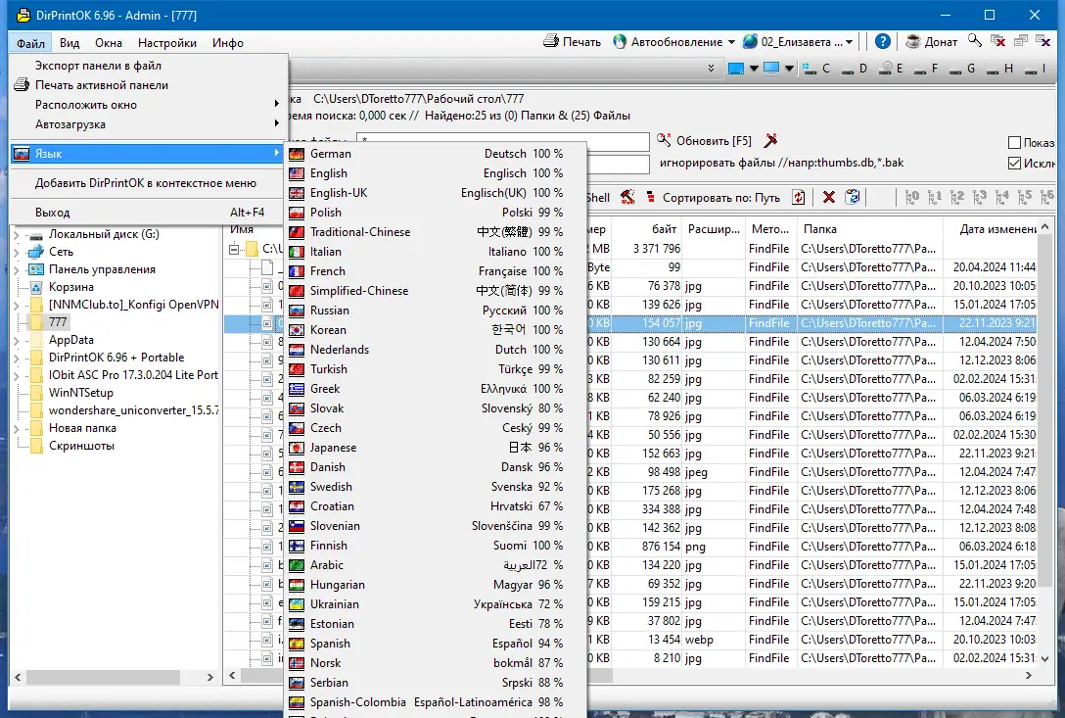Click the close-window icon with red X
The width and height of the screenshot is (1065, 718).
click(997, 41)
